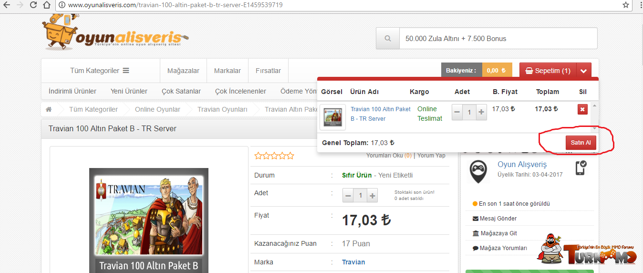
Task: Open the Oyun Alışveriş seller link
Action: pos(522,165)
